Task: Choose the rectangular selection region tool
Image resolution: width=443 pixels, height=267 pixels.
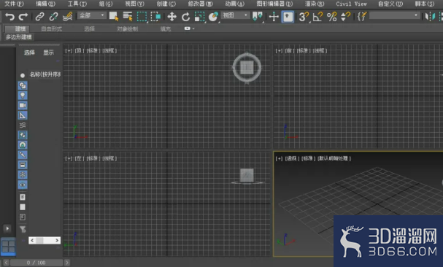Action: [142, 17]
